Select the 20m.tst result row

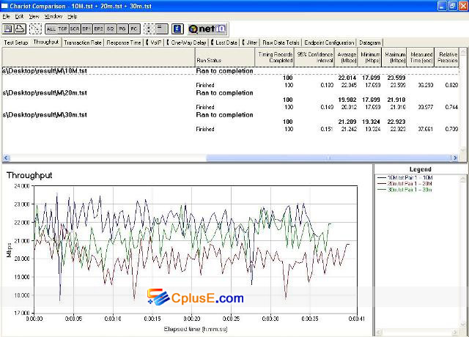tap(230, 93)
